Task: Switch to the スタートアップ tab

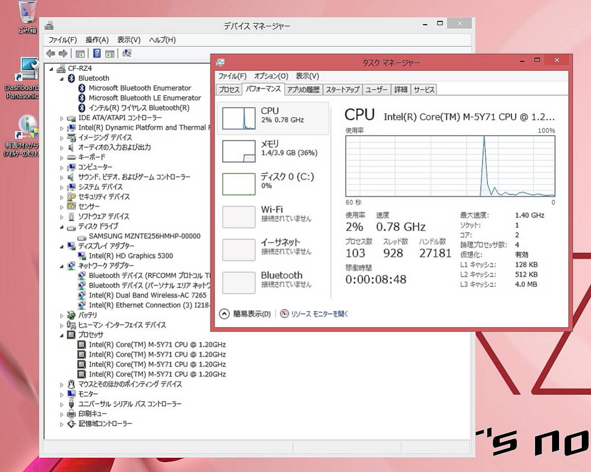Action: click(x=343, y=89)
